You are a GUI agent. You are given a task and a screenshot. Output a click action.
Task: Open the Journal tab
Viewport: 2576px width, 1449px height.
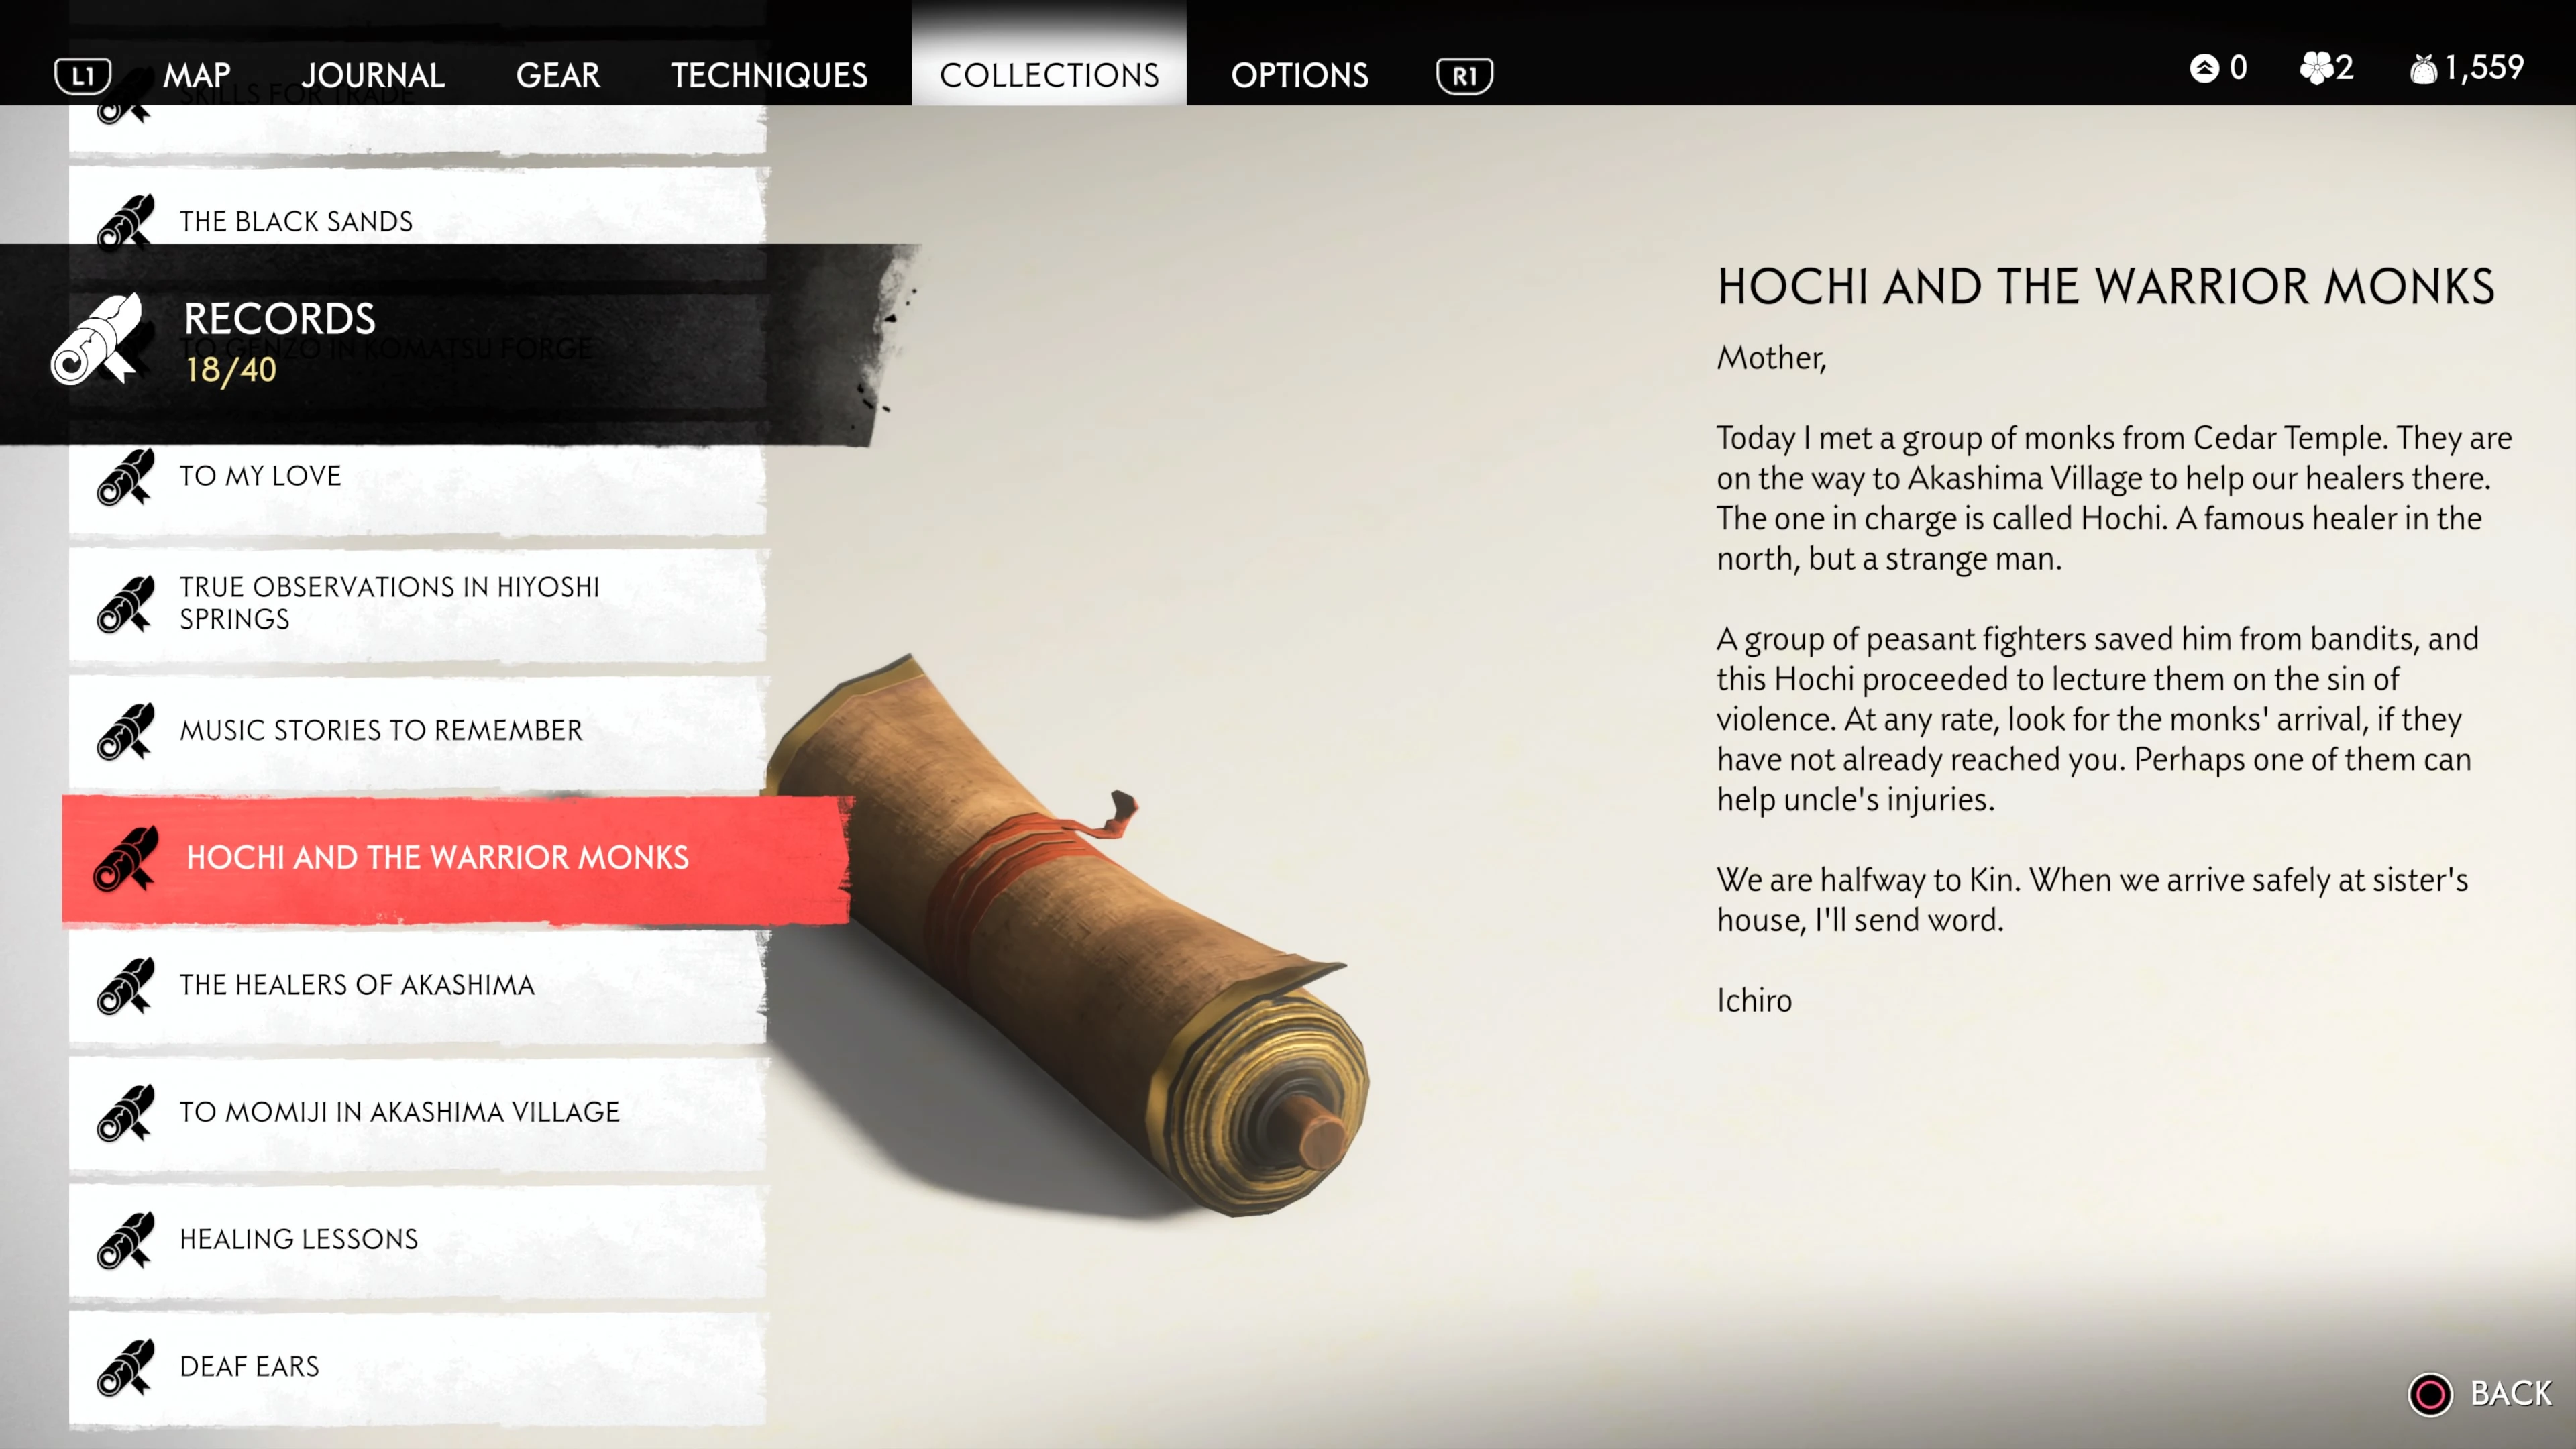(x=373, y=75)
